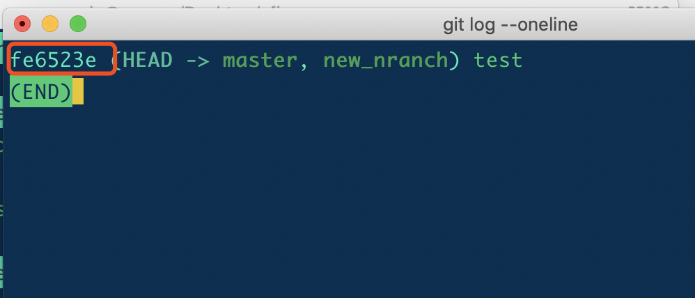
Task: Select the new_nranch branch name
Action: [x=386, y=61]
